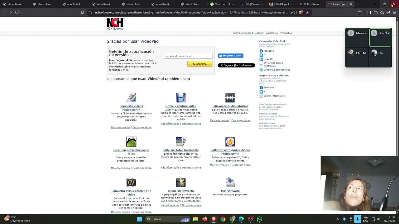The image size is (399, 224).
Task: Click Facebook icon under Compartir VideoPad
Action: pos(261,51)
